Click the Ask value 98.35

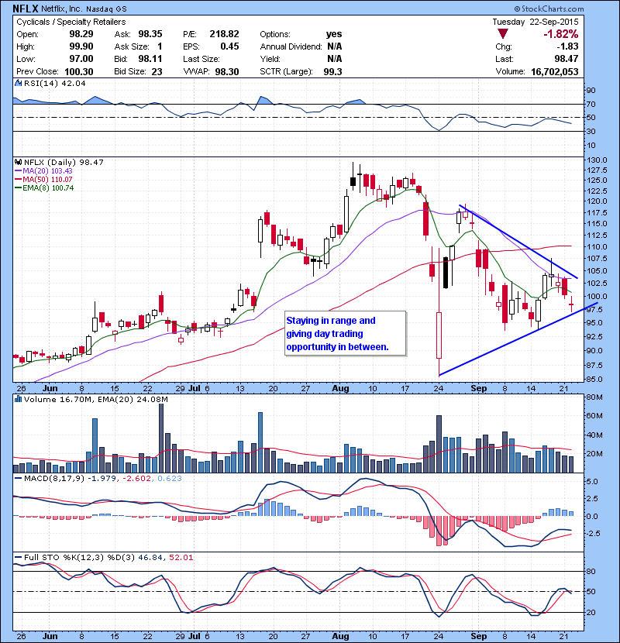click(150, 34)
